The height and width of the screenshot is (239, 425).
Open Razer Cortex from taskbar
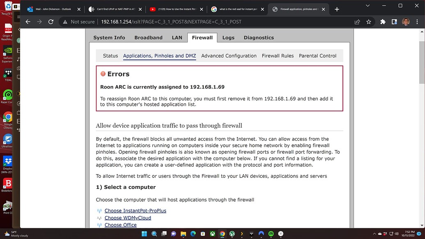pos(271,234)
